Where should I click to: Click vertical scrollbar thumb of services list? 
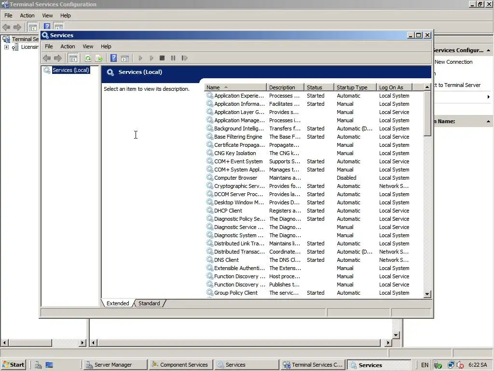(427, 114)
